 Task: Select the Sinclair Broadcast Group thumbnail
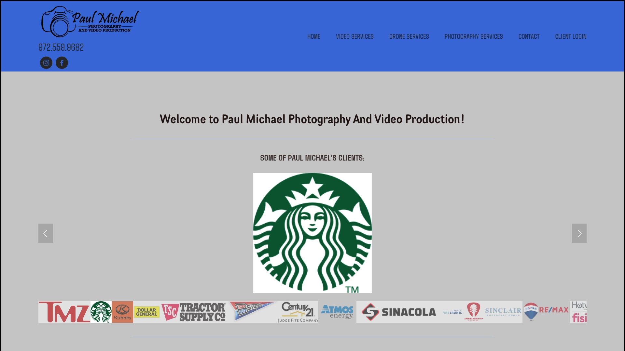click(x=503, y=312)
